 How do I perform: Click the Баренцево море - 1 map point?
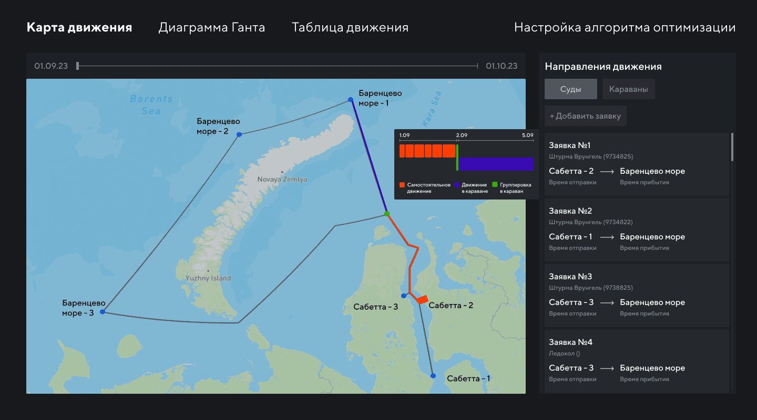pyautogui.click(x=351, y=100)
